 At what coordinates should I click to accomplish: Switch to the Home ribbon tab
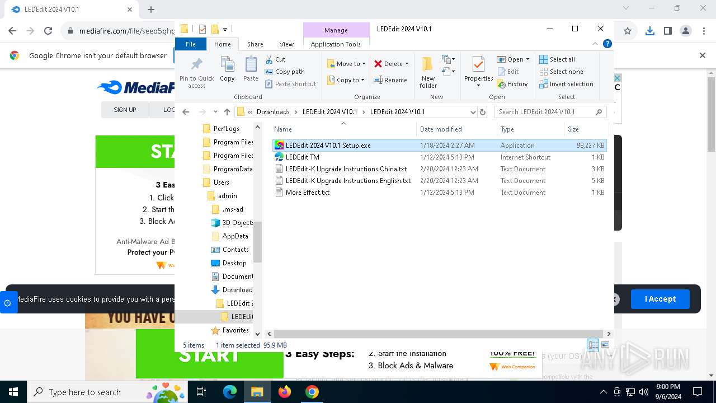point(223,44)
